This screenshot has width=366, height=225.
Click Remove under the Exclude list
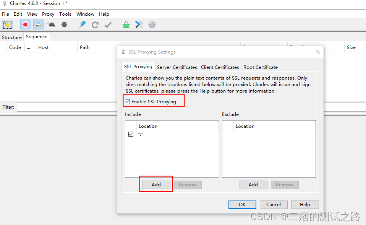click(285, 184)
